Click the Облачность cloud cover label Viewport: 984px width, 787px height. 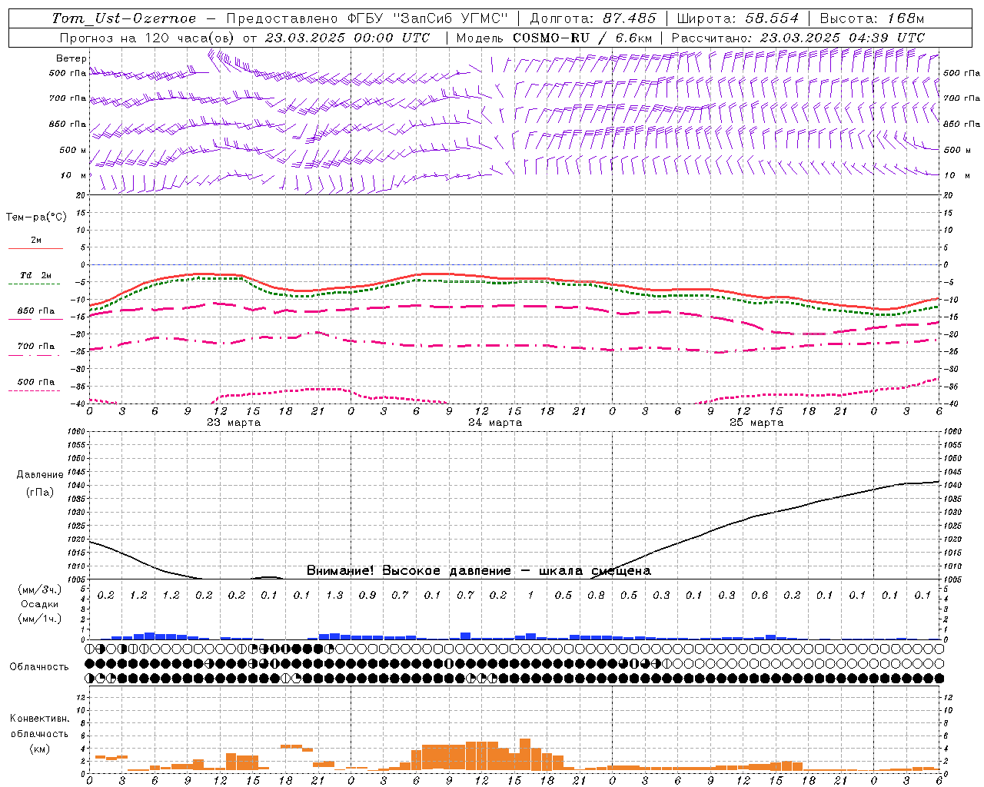[x=39, y=666]
